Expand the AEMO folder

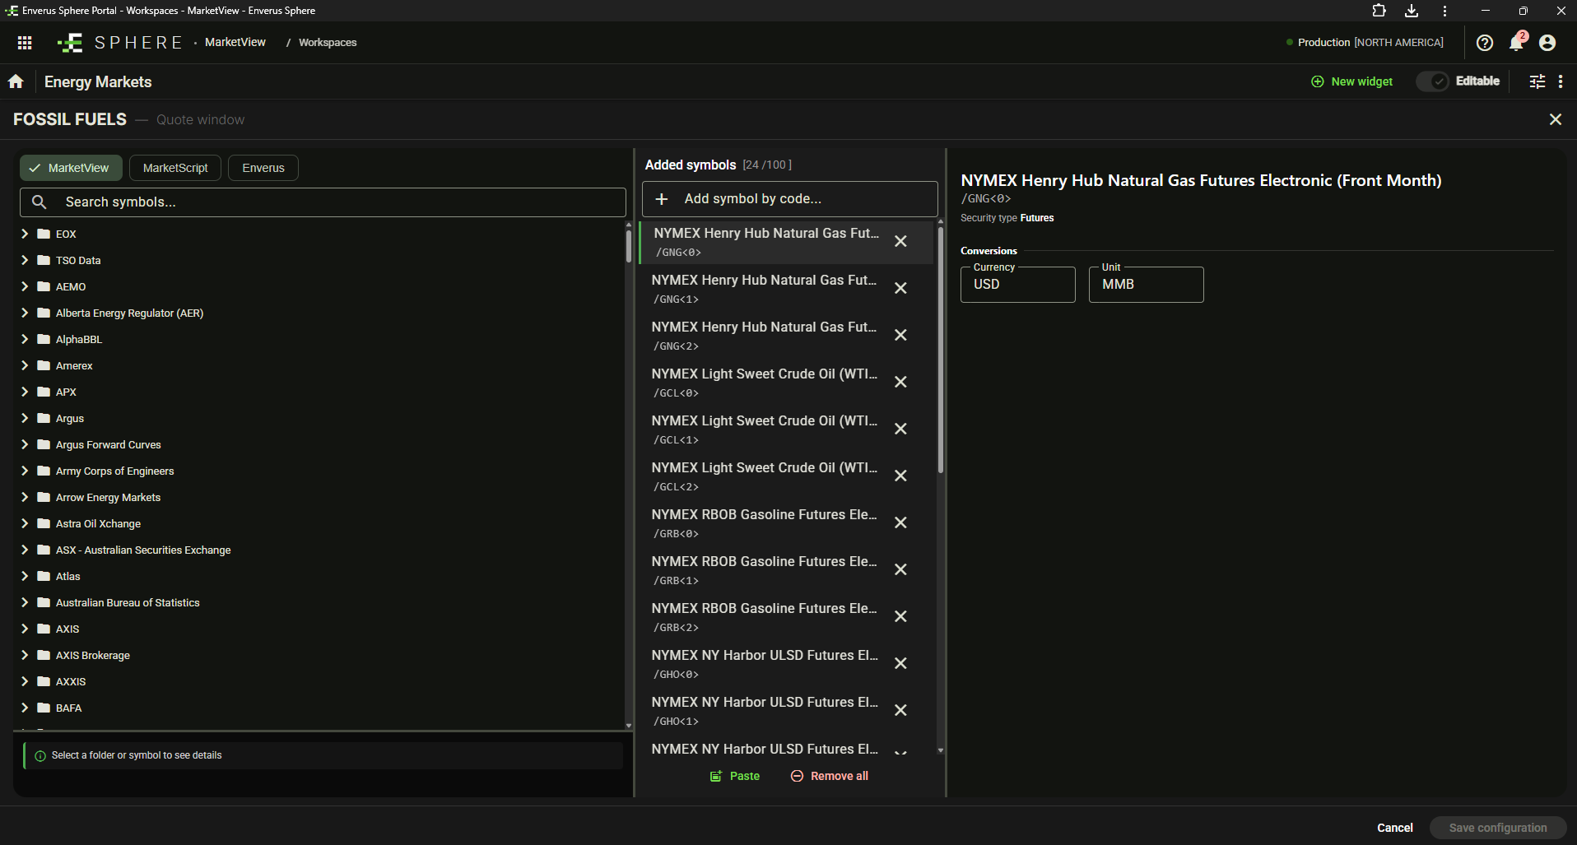25,286
